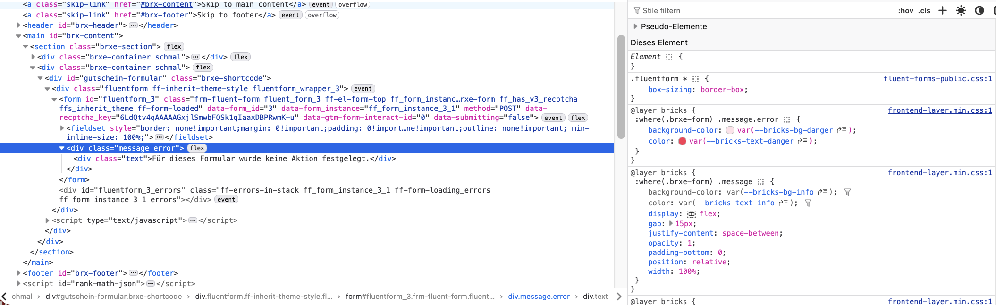Click the highlighter icon next to Element selector
Image resolution: width=996 pixels, height=305 pixels.
669,57
